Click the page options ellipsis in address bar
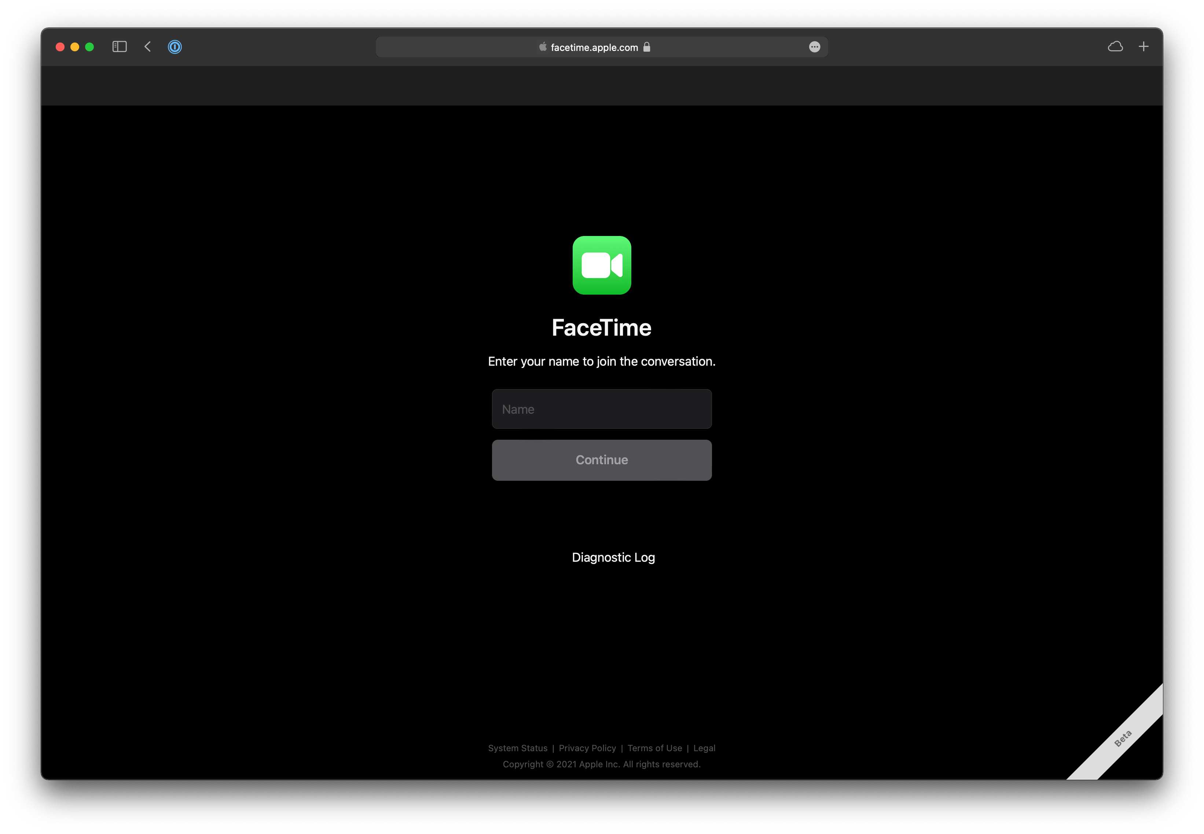The height and width of the screenshot is (834, 1204). coord(814,47)
